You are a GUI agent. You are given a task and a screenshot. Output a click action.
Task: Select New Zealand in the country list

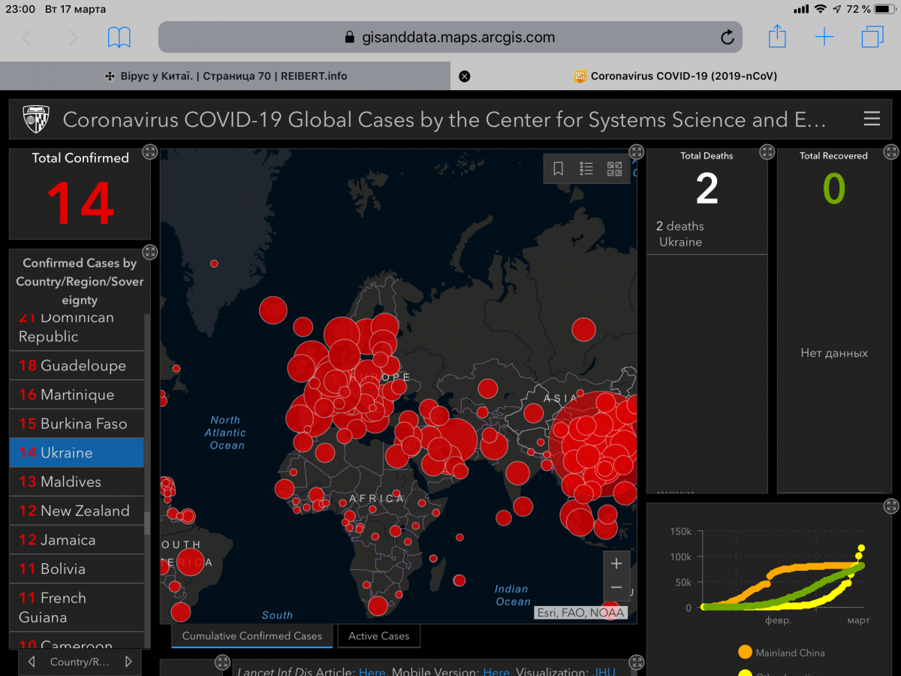click(x=77, y=511)
